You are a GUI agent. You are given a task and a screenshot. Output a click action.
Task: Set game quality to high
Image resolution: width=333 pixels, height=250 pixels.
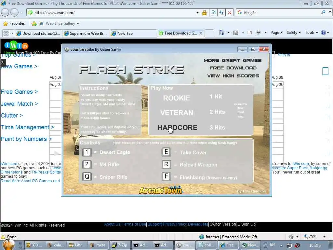241,117
